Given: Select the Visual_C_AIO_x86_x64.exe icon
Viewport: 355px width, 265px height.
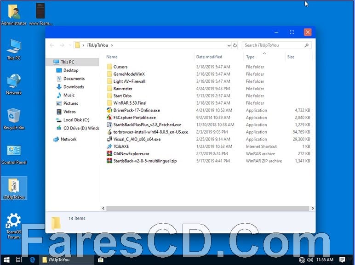Looking at the screenshot, I should coord(109,139).
